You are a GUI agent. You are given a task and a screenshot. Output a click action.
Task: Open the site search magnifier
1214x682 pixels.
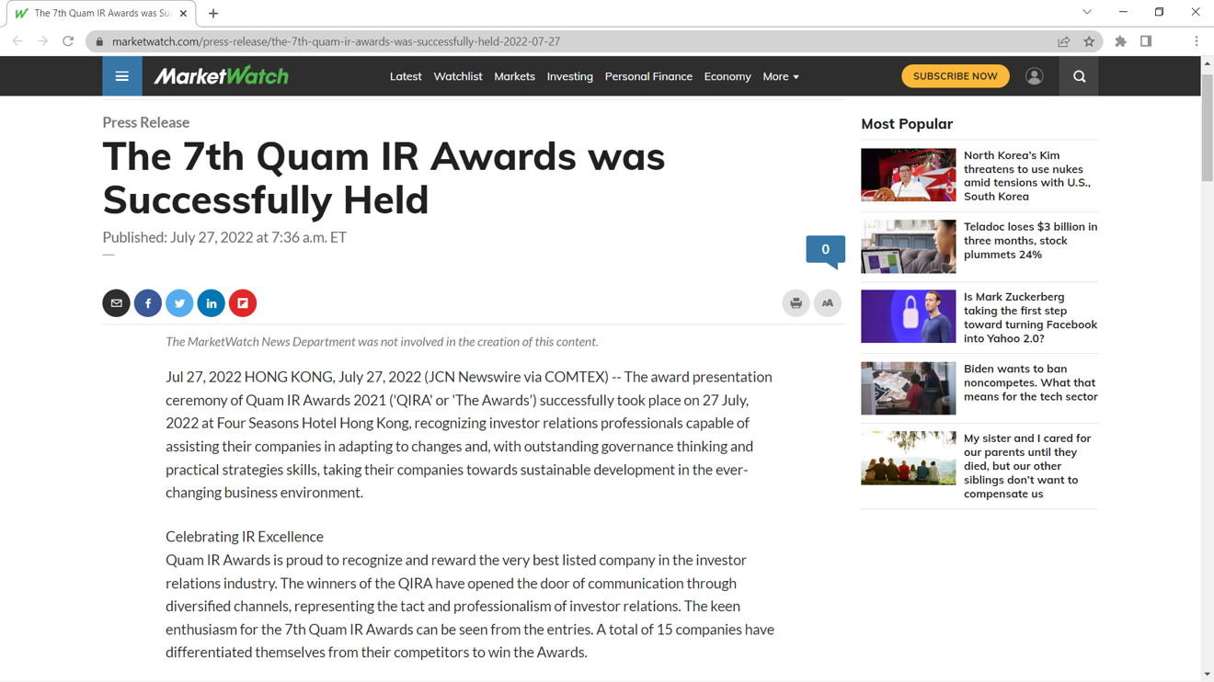coord(1080,76)
